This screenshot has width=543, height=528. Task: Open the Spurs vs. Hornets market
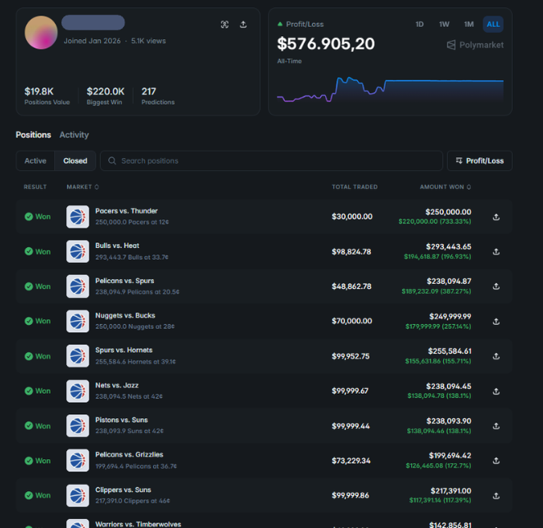point(124,350)
